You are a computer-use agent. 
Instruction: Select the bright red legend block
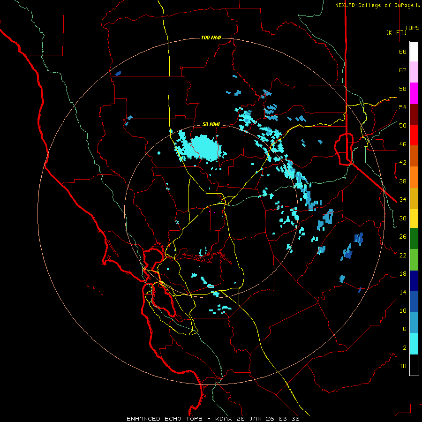click(x=414, y=136)
